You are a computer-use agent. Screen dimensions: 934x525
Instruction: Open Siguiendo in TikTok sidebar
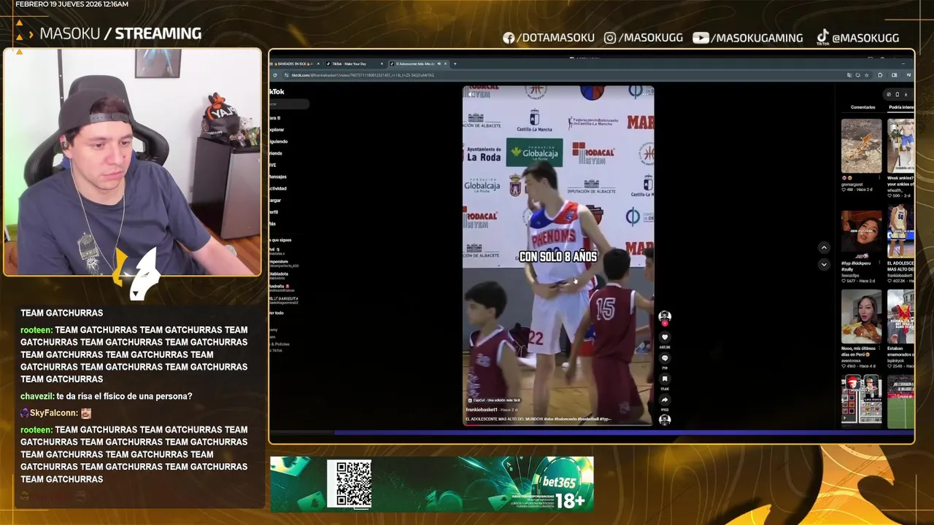278,141
